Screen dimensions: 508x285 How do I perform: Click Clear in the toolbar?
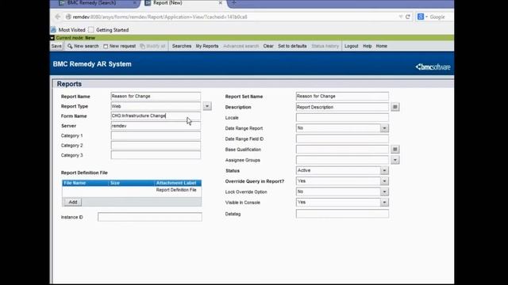point(268,46)
